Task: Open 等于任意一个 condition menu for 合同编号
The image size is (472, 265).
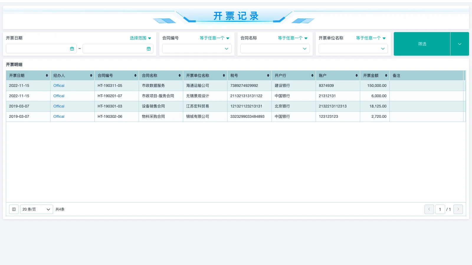Action: click(x=214, y=38)
